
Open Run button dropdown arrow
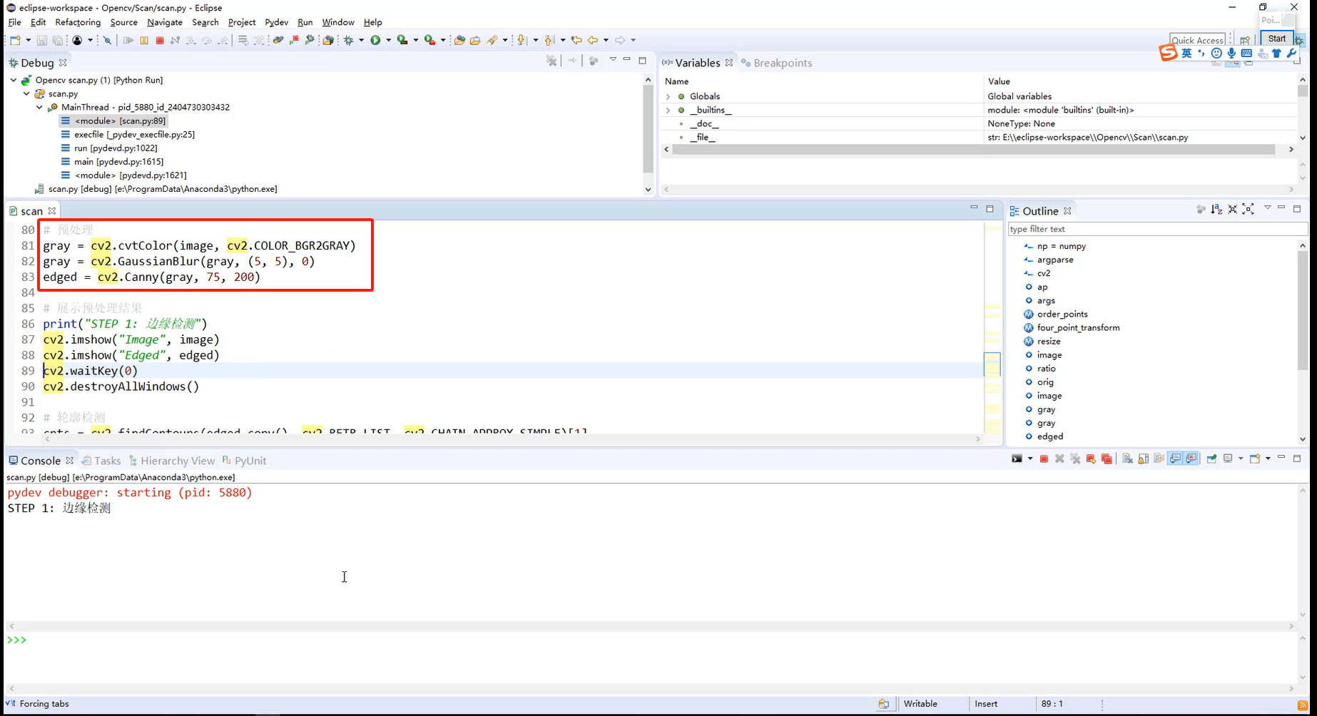[389, 41]
